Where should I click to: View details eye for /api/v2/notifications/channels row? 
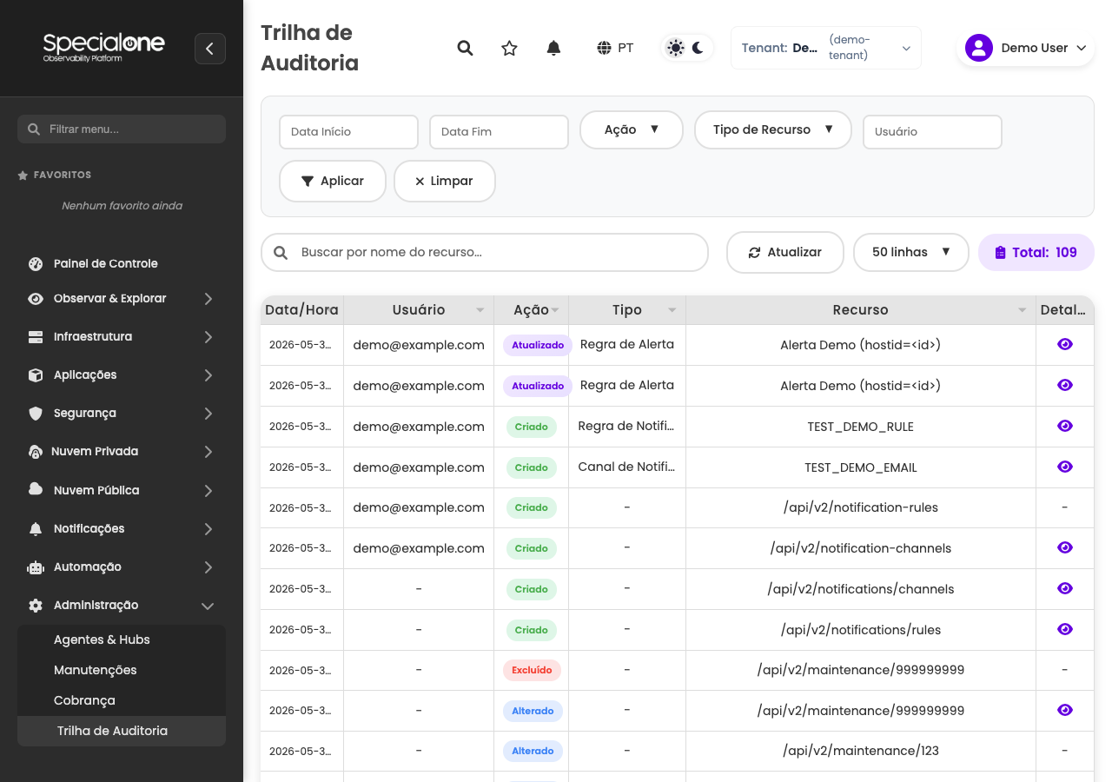1065,588
